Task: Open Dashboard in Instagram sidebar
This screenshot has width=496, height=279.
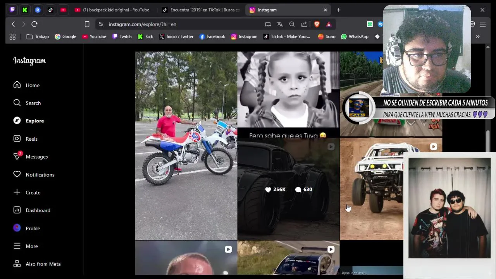Action: tap(31, 210)
